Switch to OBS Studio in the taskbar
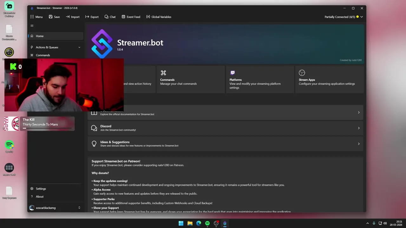The height and width of the screenshot is (228, 406). [216, 223]
